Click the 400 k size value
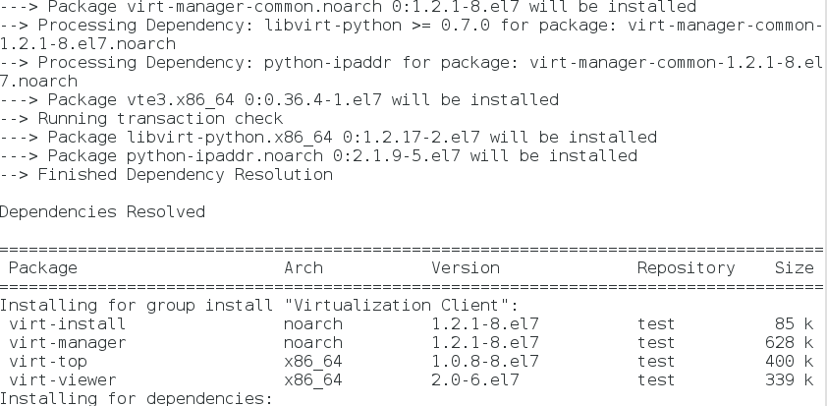Viewport: 827px width, 406px height. [x=789, y=362]
